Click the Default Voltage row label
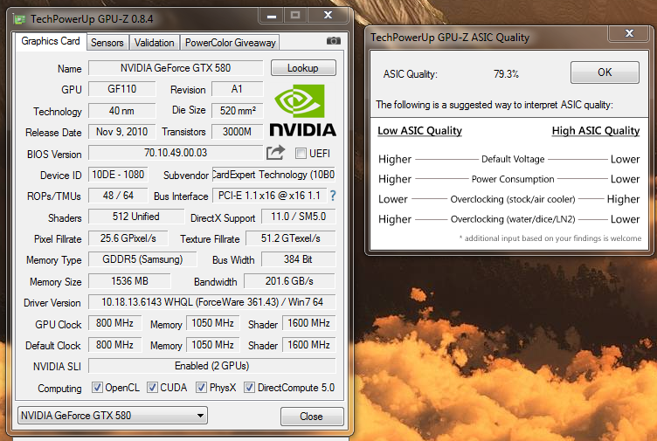 [513, 159]
